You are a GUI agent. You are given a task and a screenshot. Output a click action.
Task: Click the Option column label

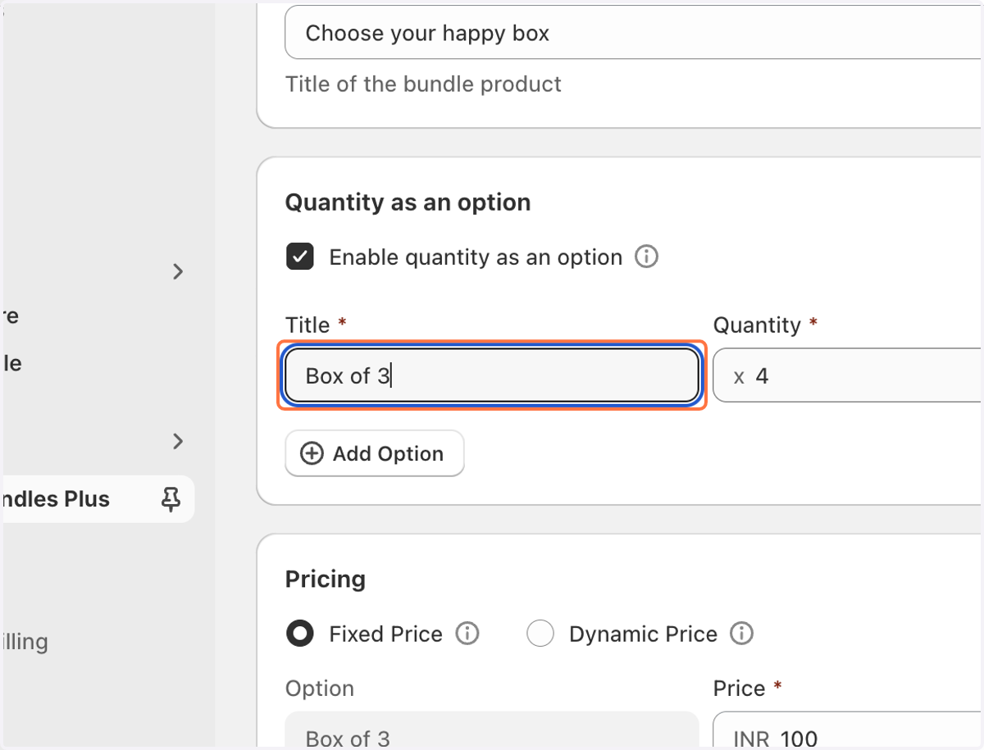(320, 689)
